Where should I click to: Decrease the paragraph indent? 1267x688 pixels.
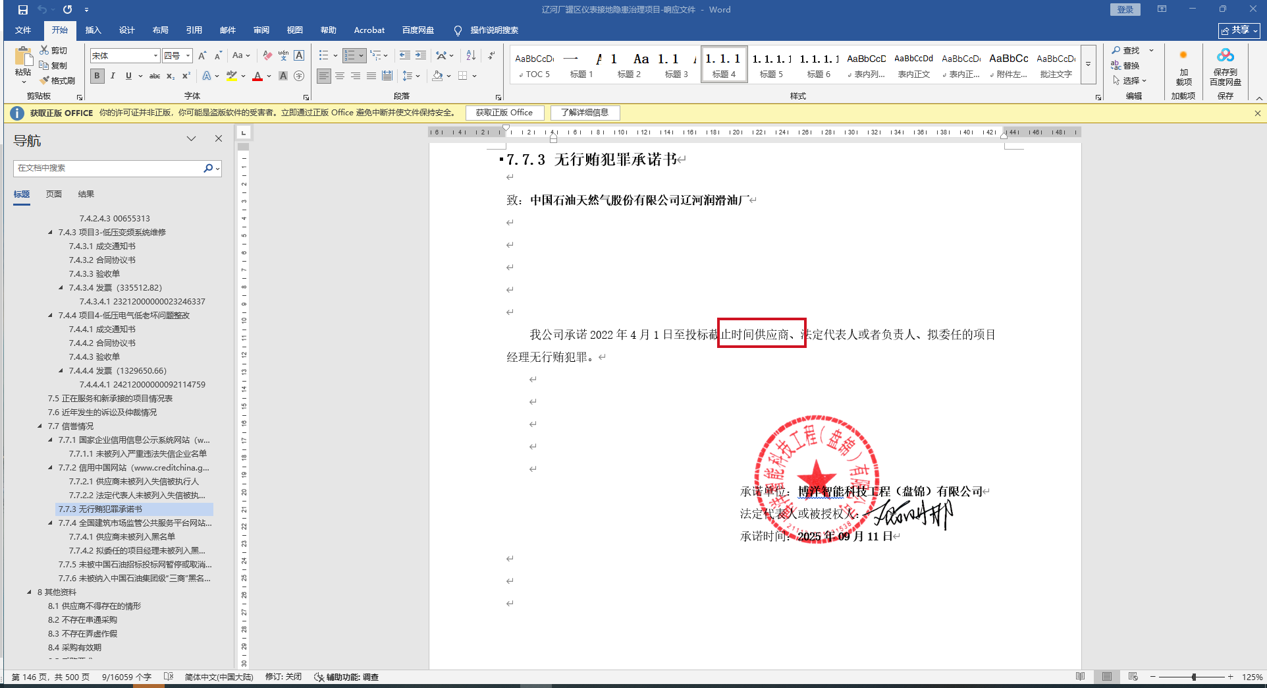404,56
